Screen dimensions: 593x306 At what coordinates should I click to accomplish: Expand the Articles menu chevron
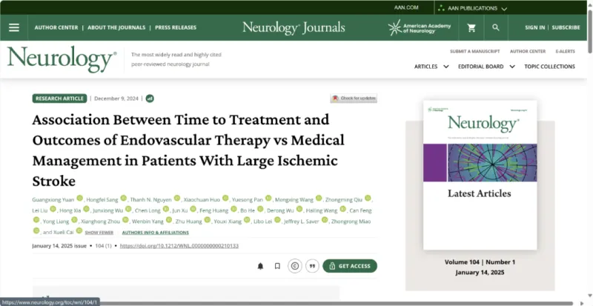point(446,67)
